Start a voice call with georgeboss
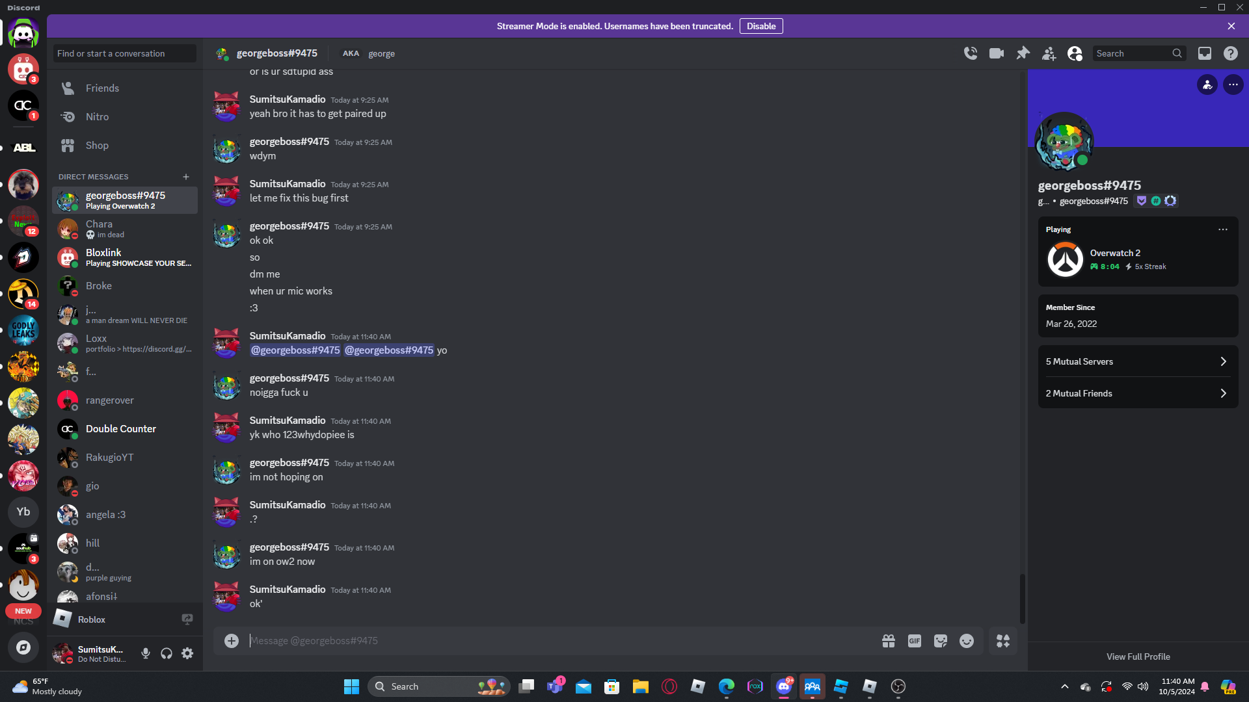 tap(971, 53)
